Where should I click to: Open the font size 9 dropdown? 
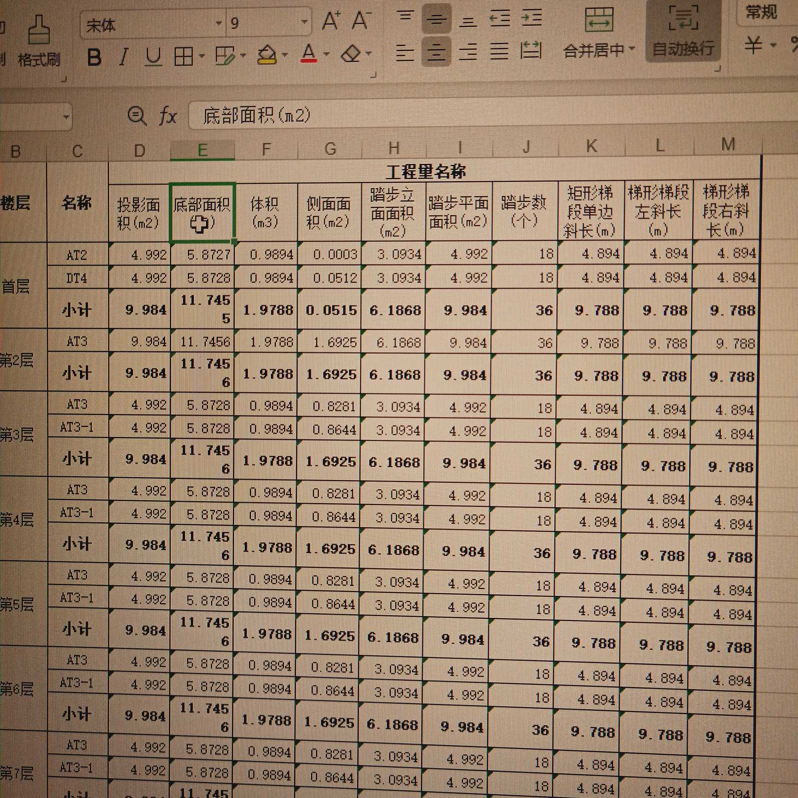point(304,22)
